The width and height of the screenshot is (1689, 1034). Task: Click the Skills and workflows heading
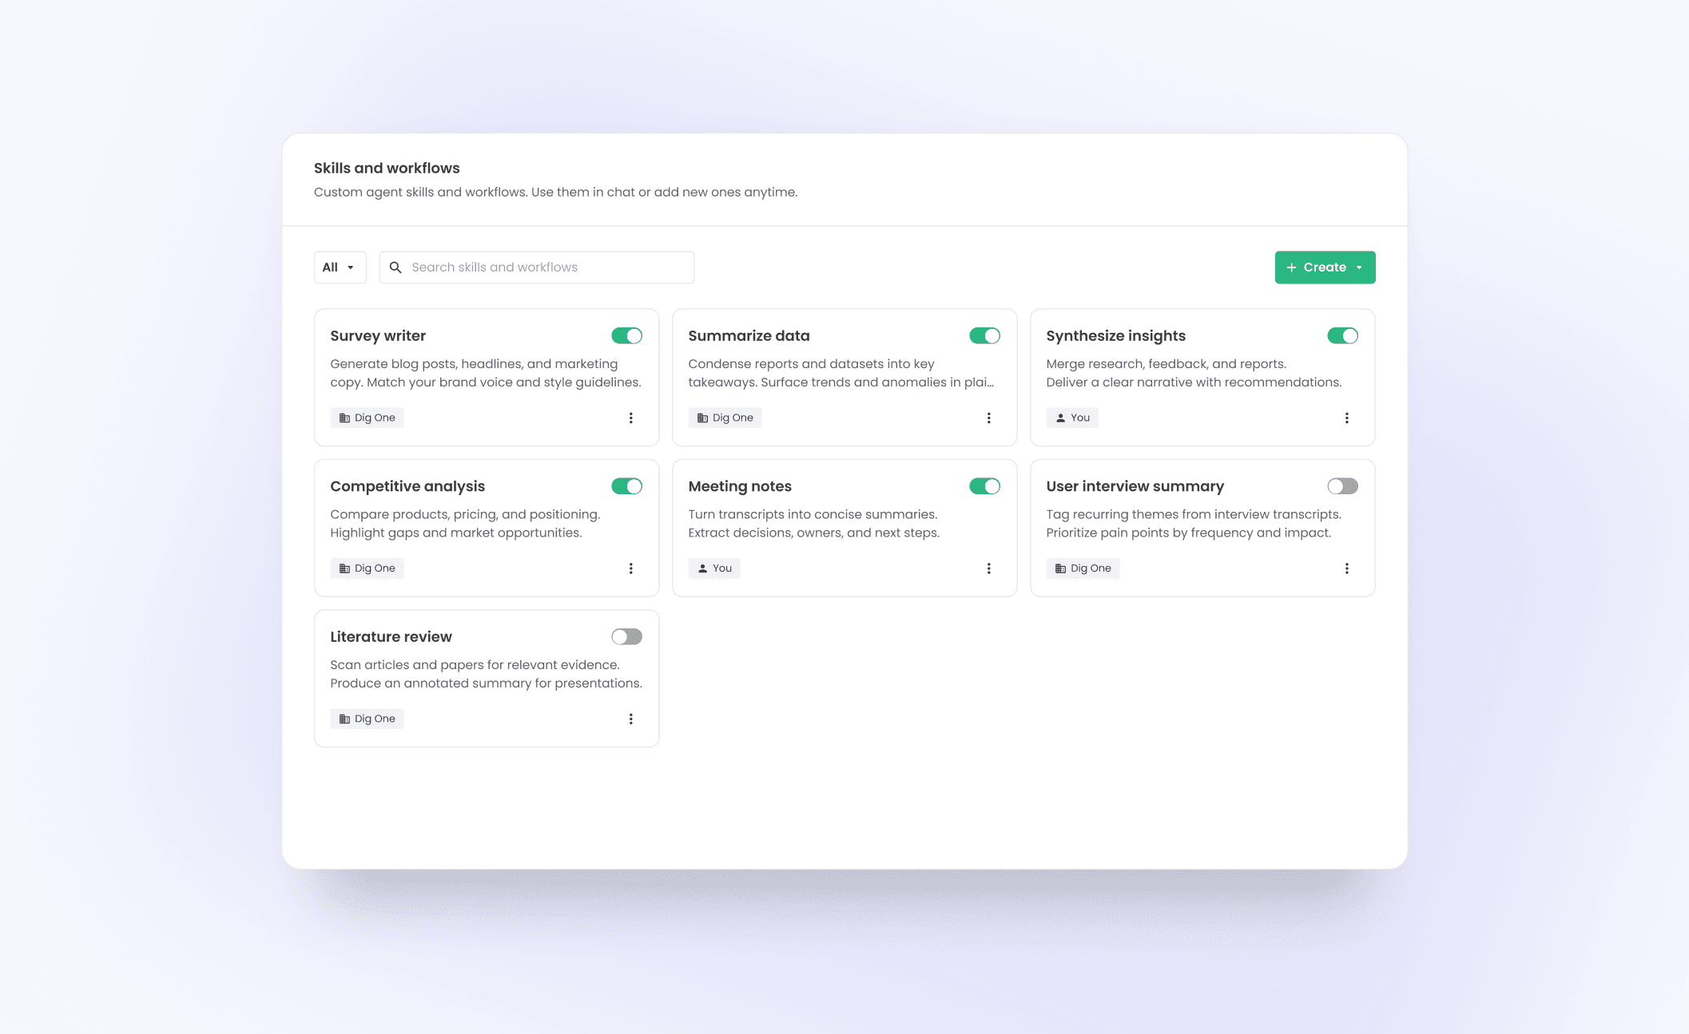(x=387, y=168)
